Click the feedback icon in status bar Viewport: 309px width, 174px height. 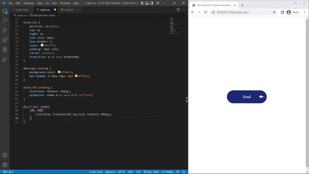178,172
